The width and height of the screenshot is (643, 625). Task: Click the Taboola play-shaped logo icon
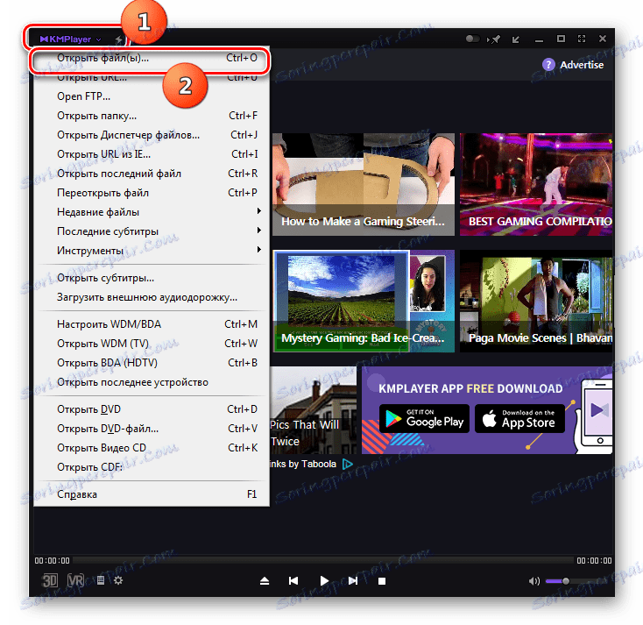(x=347, y=464)
